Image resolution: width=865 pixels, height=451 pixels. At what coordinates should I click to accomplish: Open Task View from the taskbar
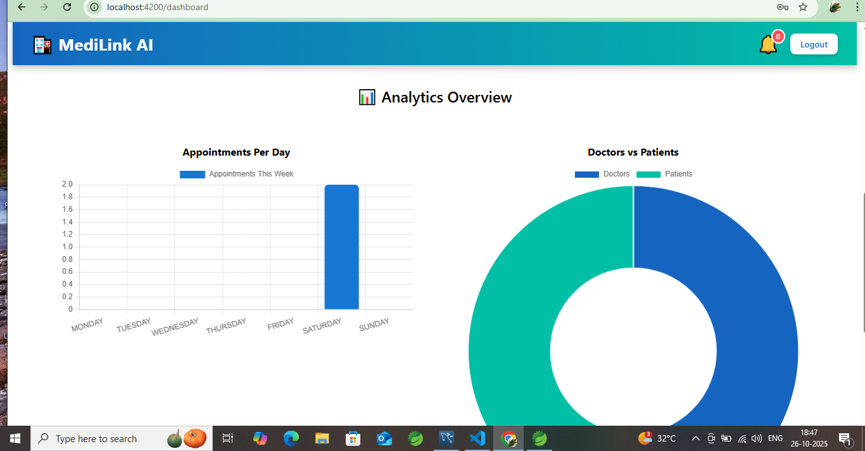228,438
